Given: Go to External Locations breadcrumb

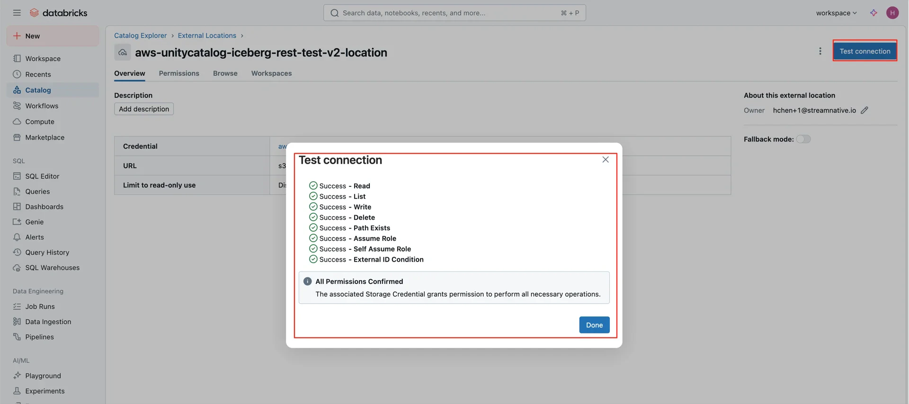Looking at the screenshot, I should (x=207, y=35).
